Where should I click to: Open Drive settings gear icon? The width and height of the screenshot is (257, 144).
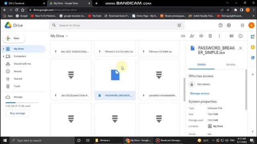click(x=229, y=25)
